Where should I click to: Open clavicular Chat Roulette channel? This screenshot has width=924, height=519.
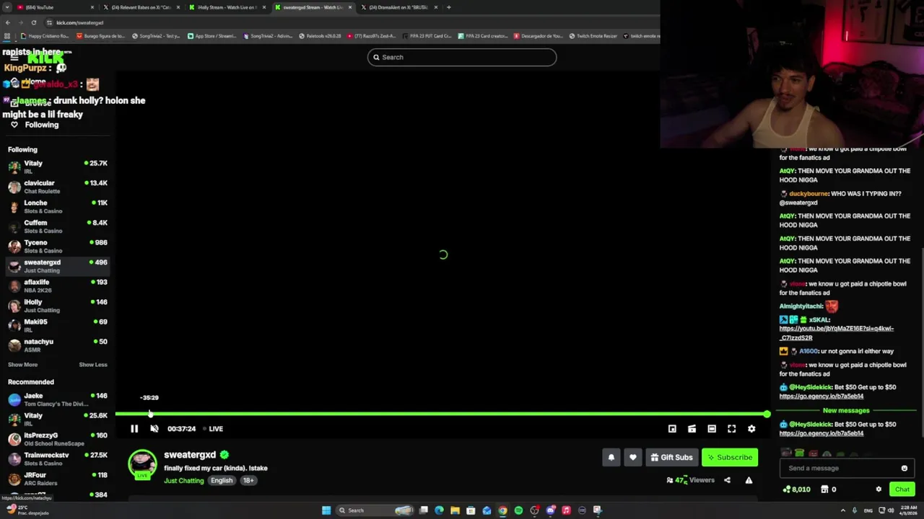pyautogui.click(x=58, y=187)
